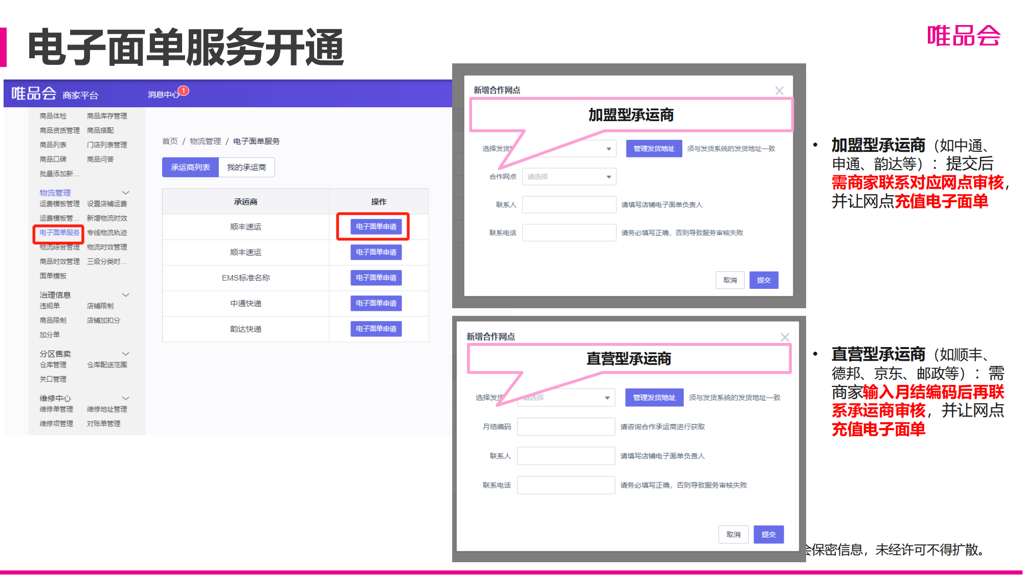Click 取消 in the lower dialog
1023x575 pixels.
[733, 535]
